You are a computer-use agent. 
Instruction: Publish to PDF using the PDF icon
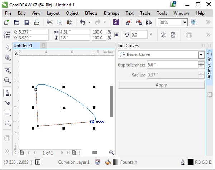[x=149, y=22]
